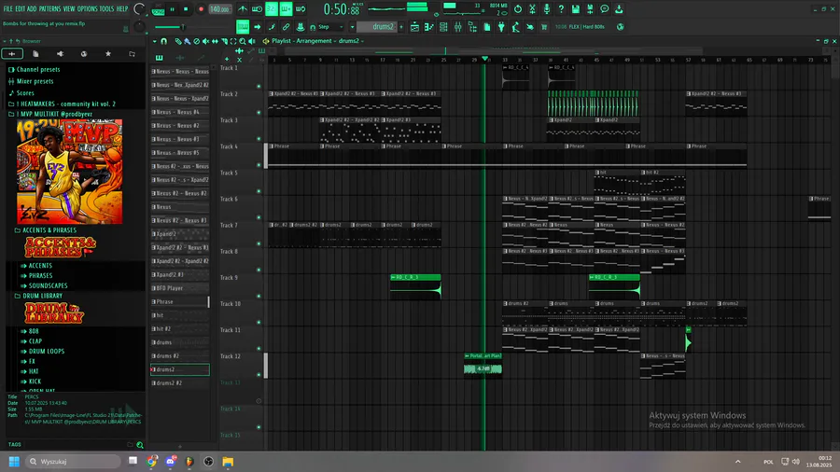The height and width of the screenshot is (472, 840).
Task: Click the export download-arrow icon in top toolbar
Action: [x=619, y=9]
